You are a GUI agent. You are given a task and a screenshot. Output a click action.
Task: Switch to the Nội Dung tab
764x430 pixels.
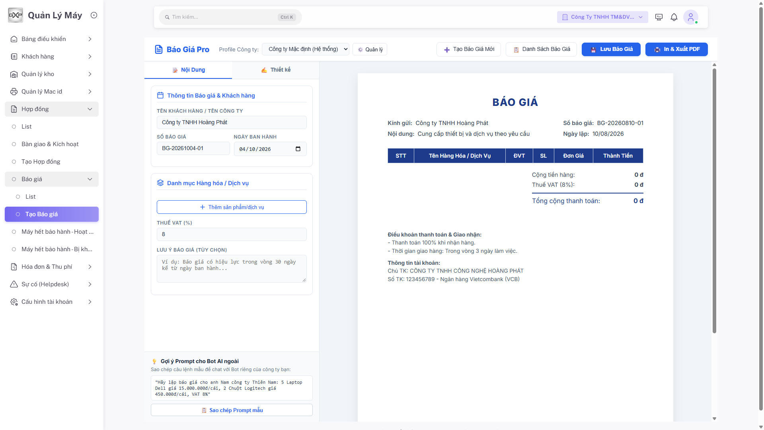click(188, 70)
